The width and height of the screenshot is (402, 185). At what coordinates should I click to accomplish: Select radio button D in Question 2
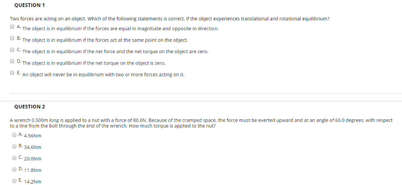pos(15,169)
